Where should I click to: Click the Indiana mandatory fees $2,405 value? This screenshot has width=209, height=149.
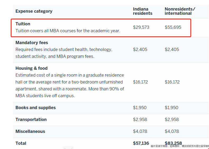tap(140, 49)
